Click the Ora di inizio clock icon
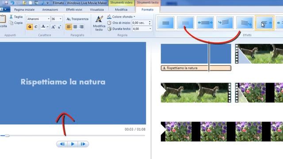The image size is (283, 159). pyautogui.click(x=109, y=23)
